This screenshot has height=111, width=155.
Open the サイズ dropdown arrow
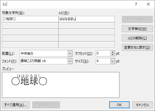[x=113, y=61]
